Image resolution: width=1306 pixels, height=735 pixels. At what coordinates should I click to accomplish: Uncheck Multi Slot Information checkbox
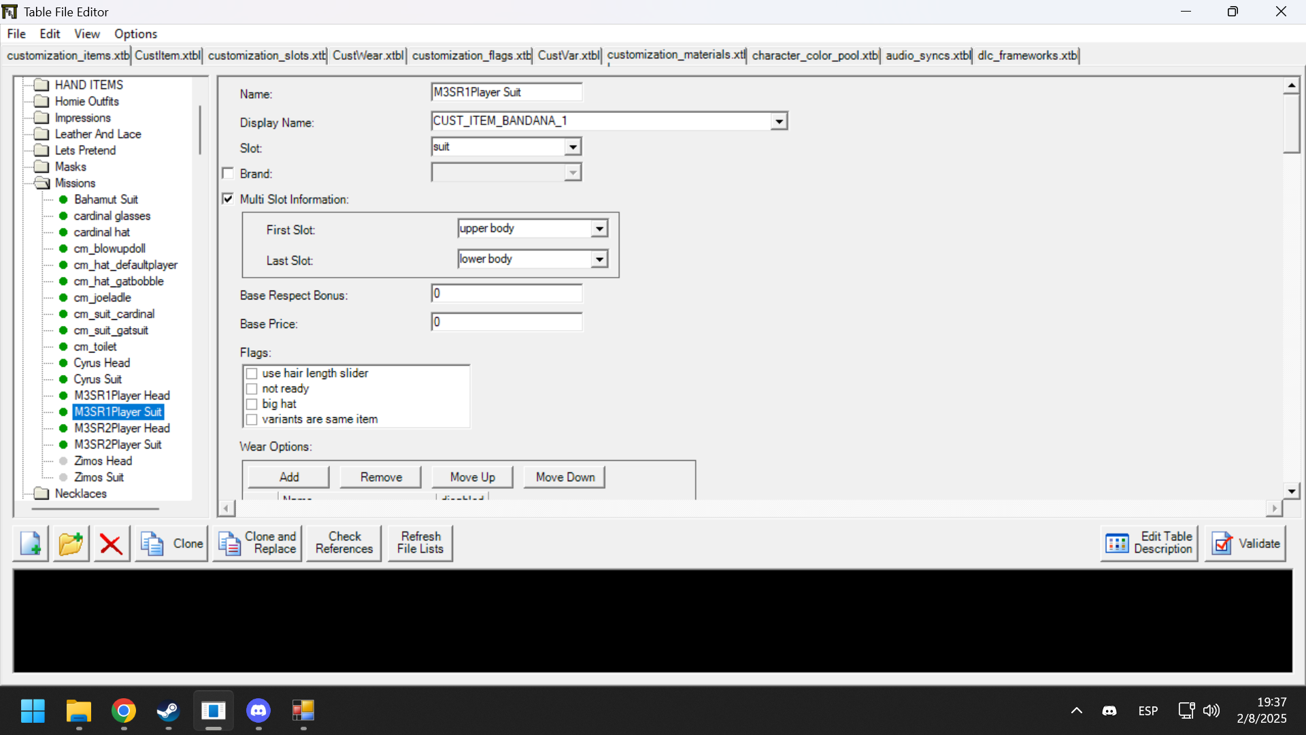coord(229,199)
